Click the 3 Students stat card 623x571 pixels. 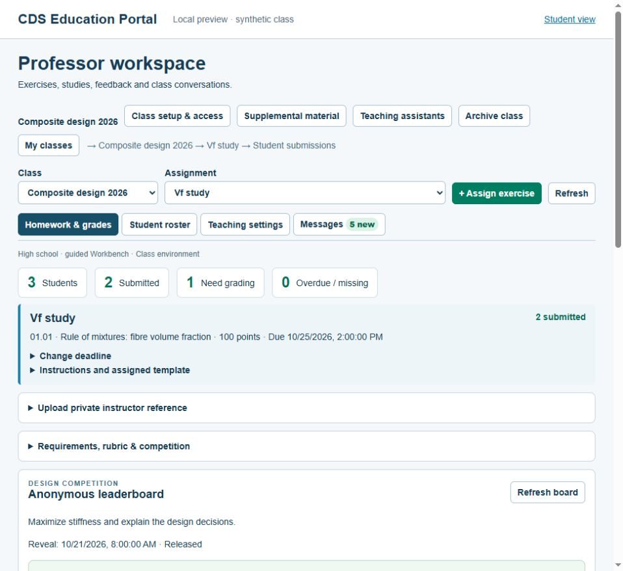point(53,282)
